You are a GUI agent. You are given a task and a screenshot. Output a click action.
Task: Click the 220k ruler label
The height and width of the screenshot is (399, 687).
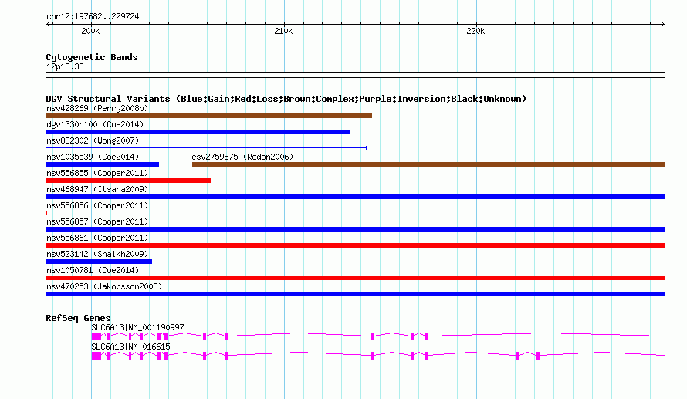tap(475, 31)
